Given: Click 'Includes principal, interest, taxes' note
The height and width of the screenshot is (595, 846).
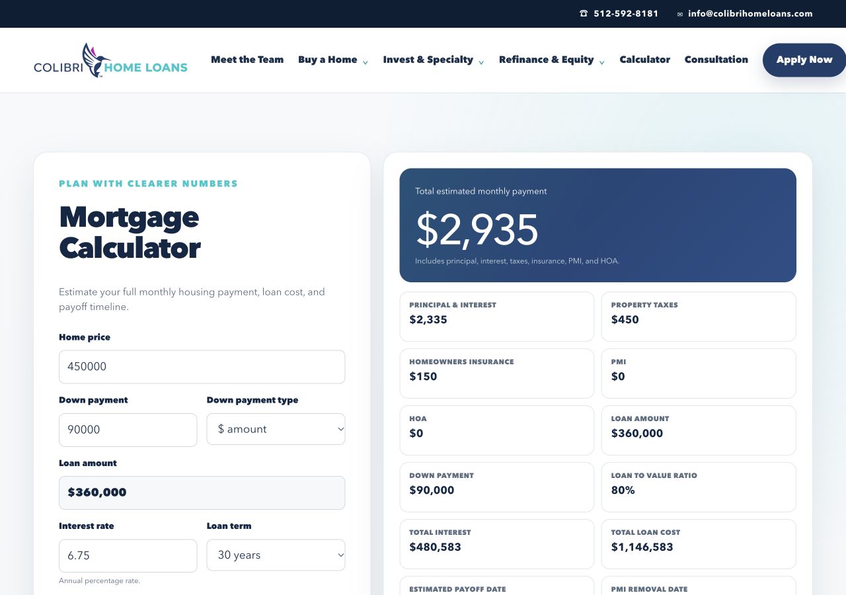Looking at the screenshot, I should [x=517, y=261].
